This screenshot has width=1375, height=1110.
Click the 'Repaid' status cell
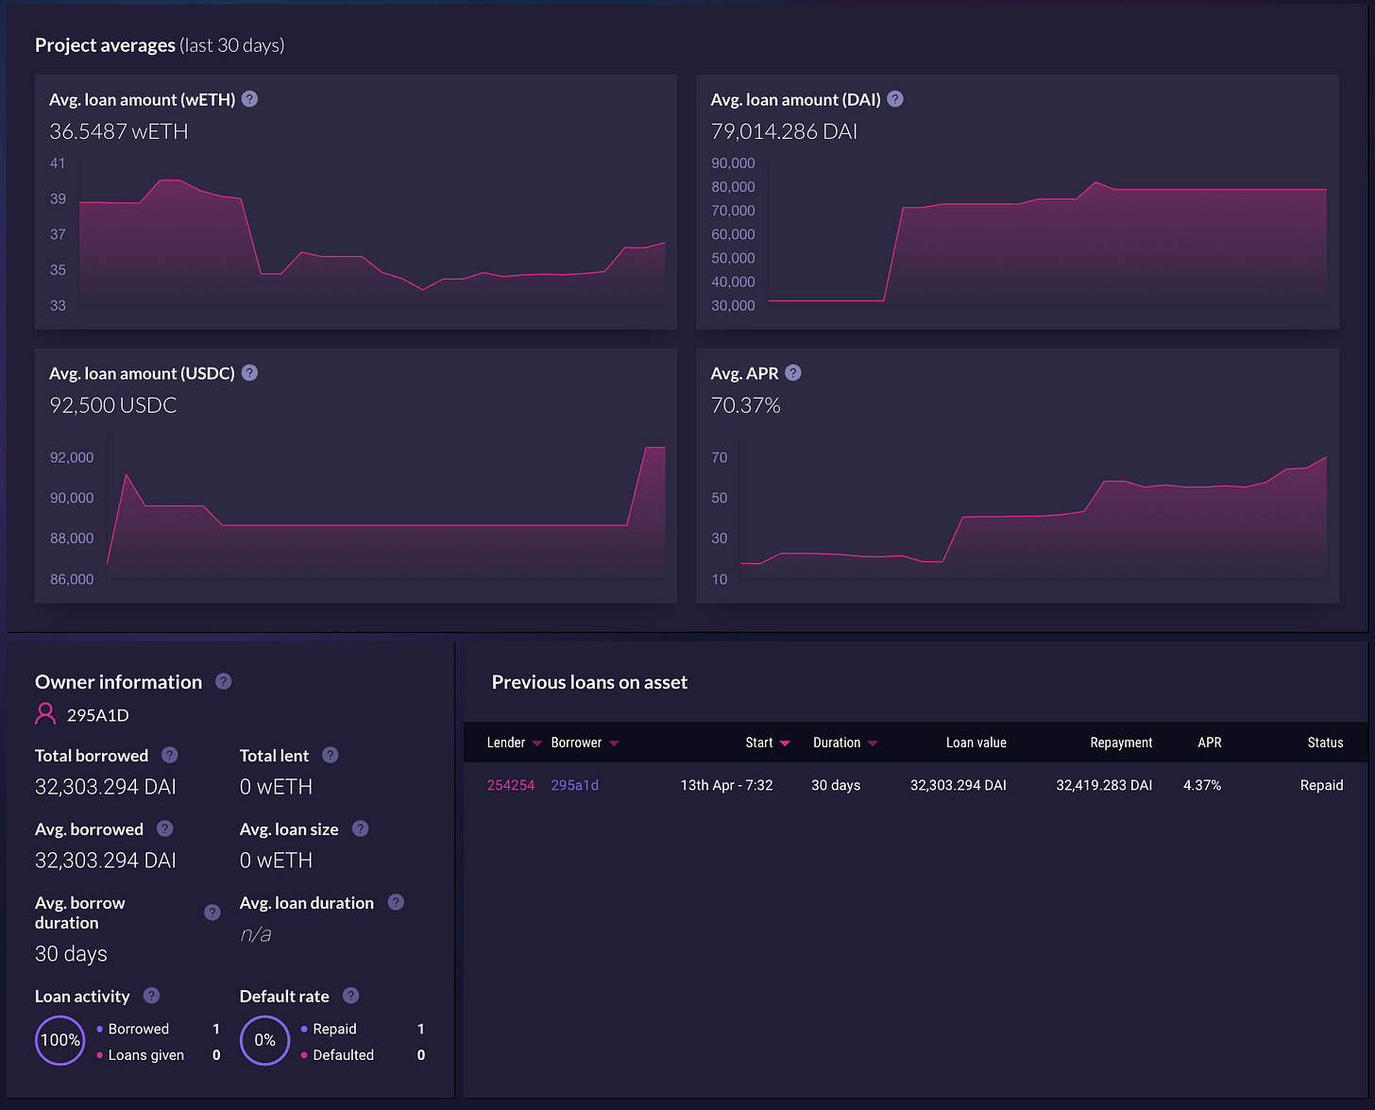1321,785
